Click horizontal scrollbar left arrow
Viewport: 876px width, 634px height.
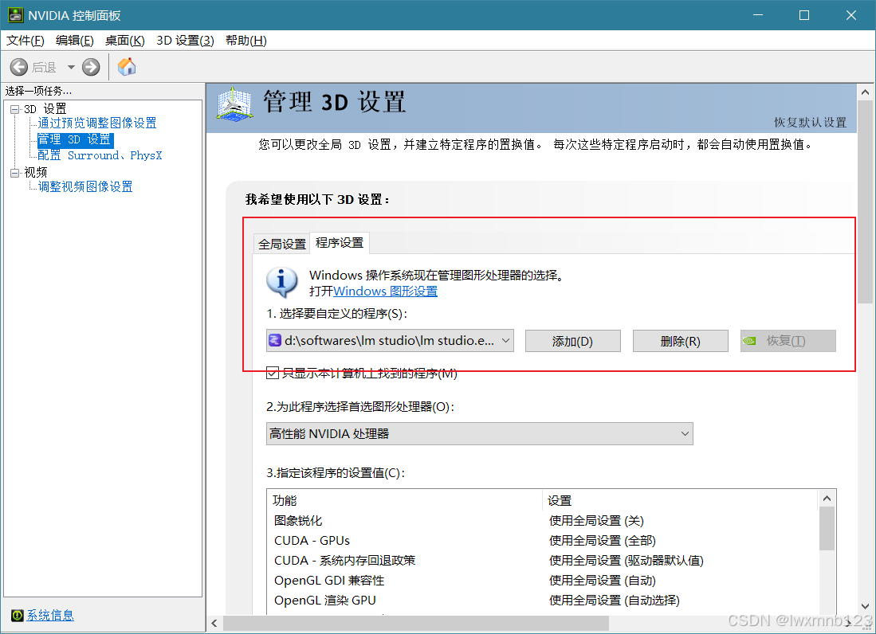click(x=214, y=624)
